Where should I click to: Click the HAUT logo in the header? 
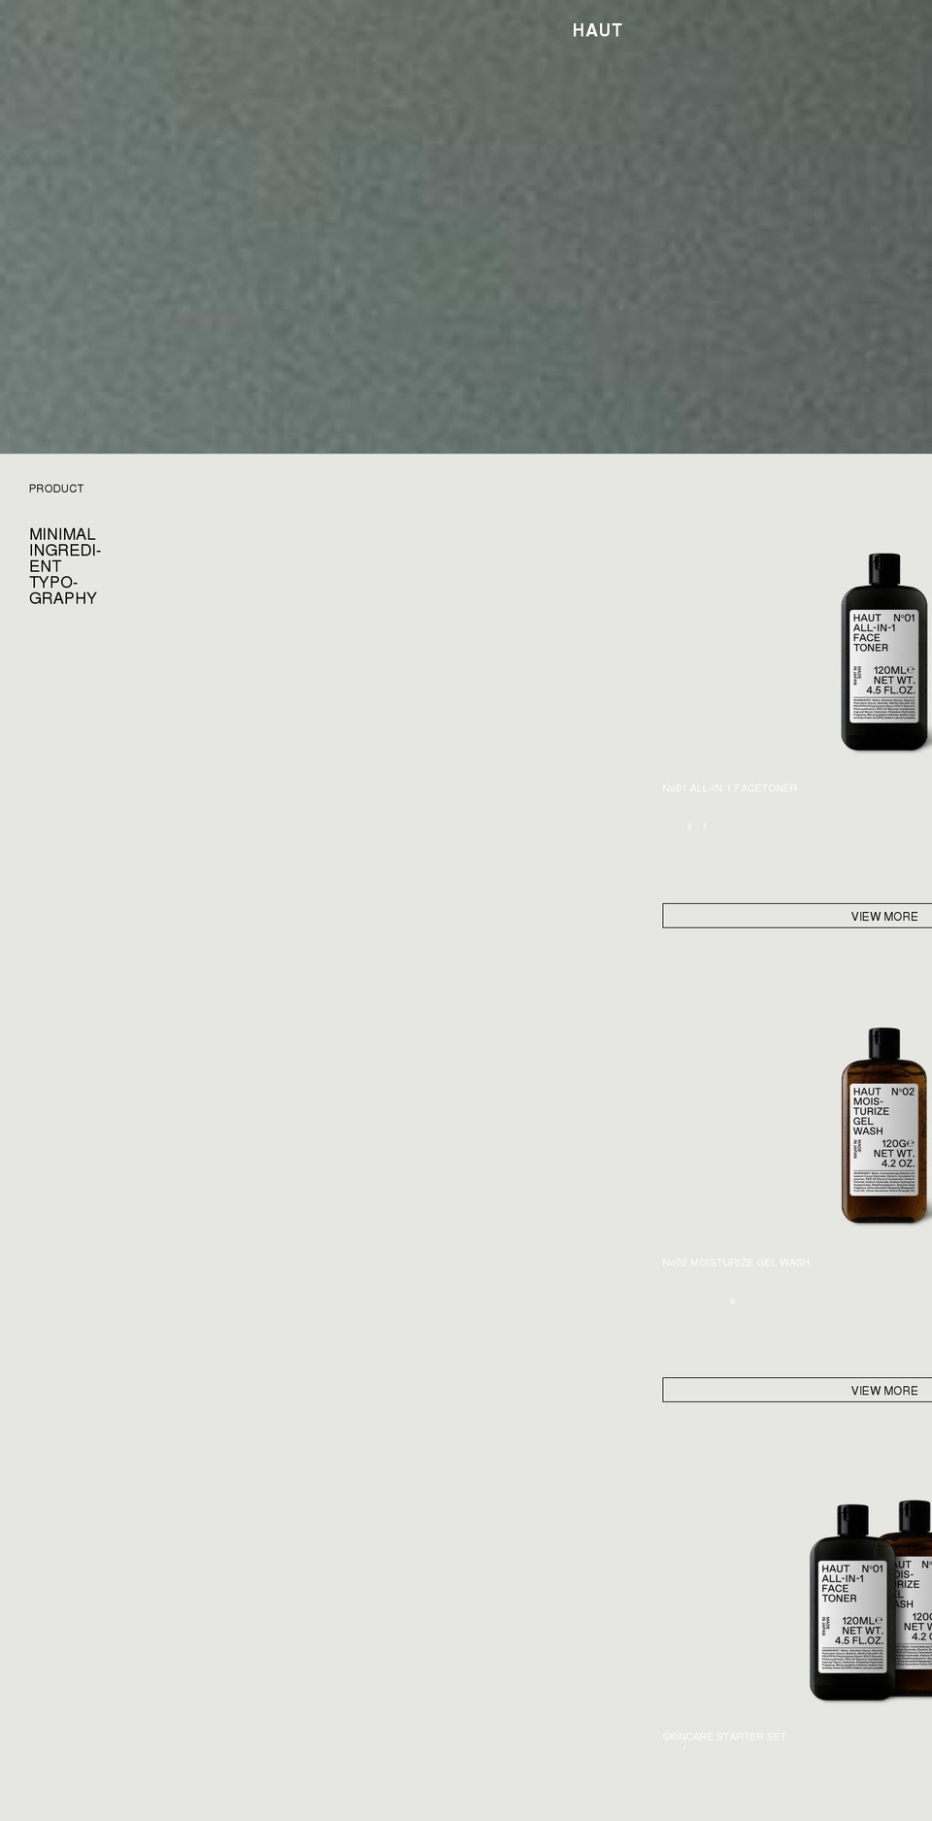(597, 30)
